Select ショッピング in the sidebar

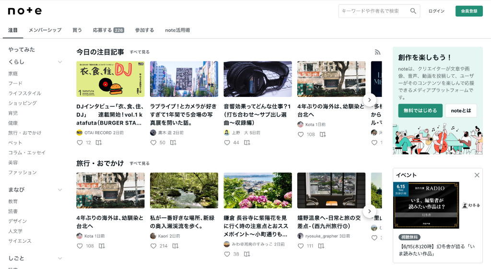click(23, 103)
